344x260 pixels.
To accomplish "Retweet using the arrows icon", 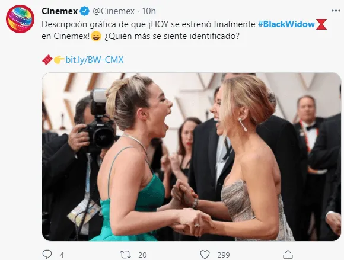I will pyautogui.click(x=125, y=255).
